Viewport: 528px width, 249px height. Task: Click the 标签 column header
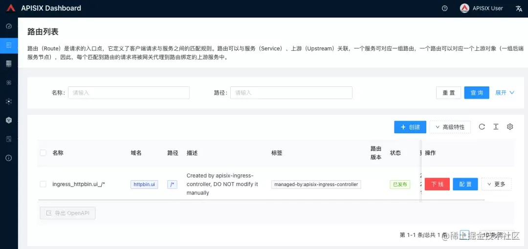pos(277,153)
